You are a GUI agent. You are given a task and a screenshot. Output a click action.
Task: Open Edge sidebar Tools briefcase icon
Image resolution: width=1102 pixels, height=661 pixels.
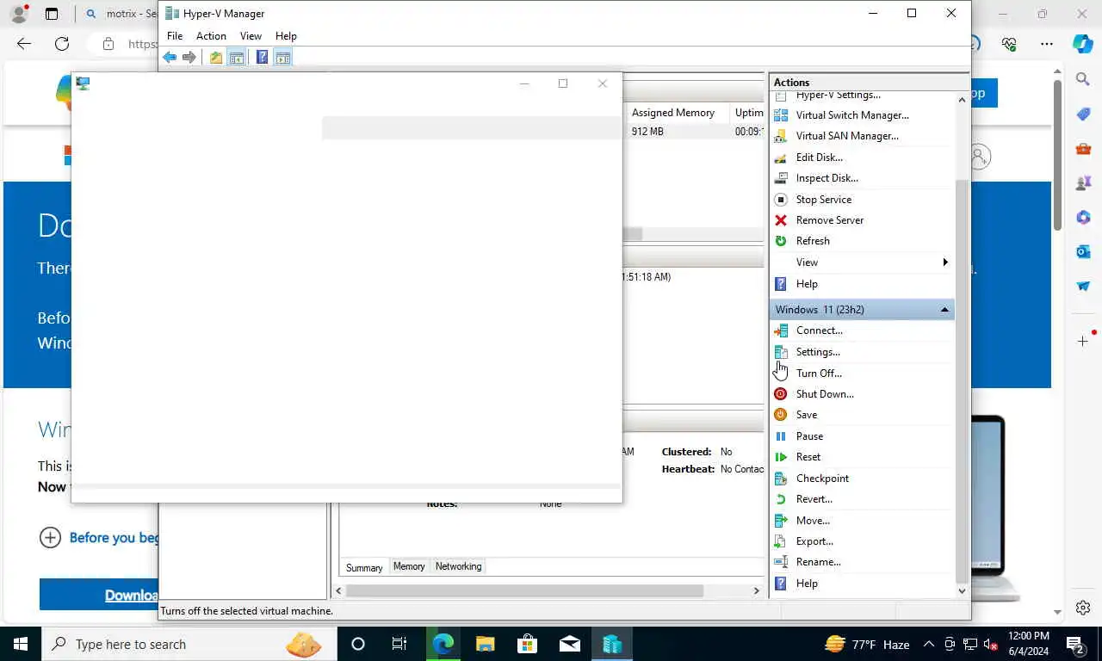click(x=1083, y=149)
